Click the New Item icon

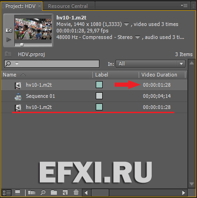[x=65, y=192]
